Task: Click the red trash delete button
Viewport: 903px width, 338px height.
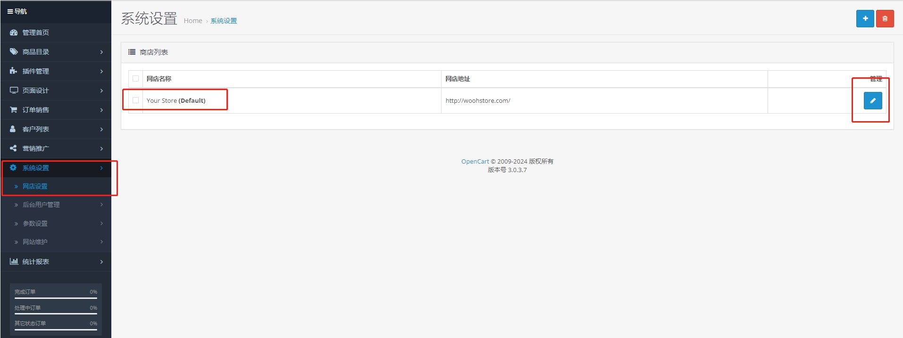Action: point(885,18)
